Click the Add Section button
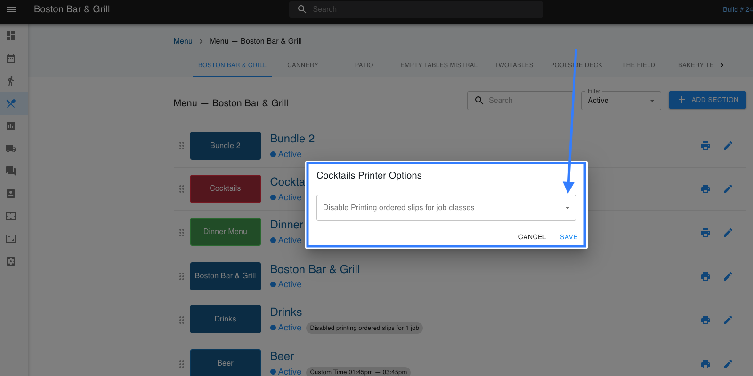The image size is (753, 376). pyautogui.click(x=707, y=100)
